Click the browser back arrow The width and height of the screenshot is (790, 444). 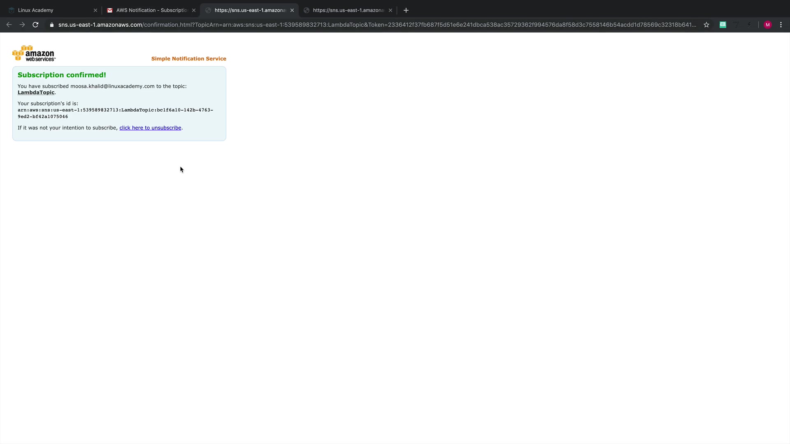pos(9,25)
